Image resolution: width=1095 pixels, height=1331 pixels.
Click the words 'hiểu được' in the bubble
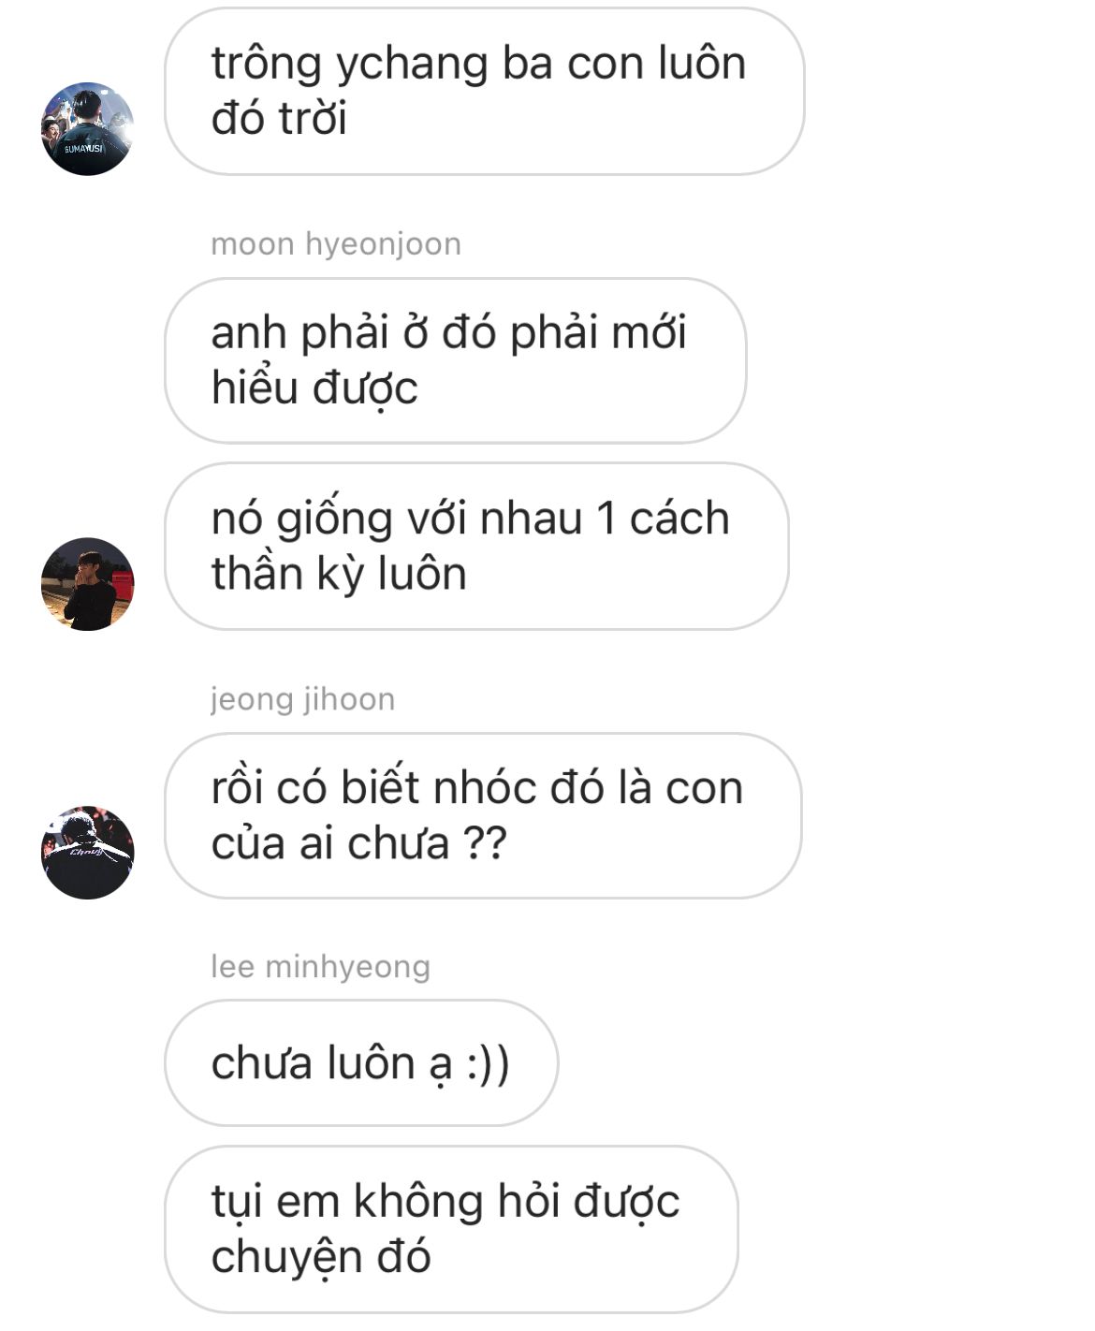pos(314,388)
